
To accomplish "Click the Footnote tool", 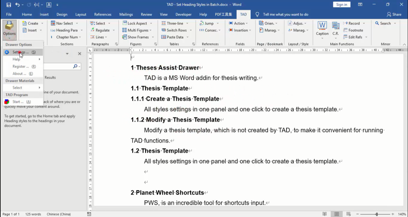I will coord(353,30).
